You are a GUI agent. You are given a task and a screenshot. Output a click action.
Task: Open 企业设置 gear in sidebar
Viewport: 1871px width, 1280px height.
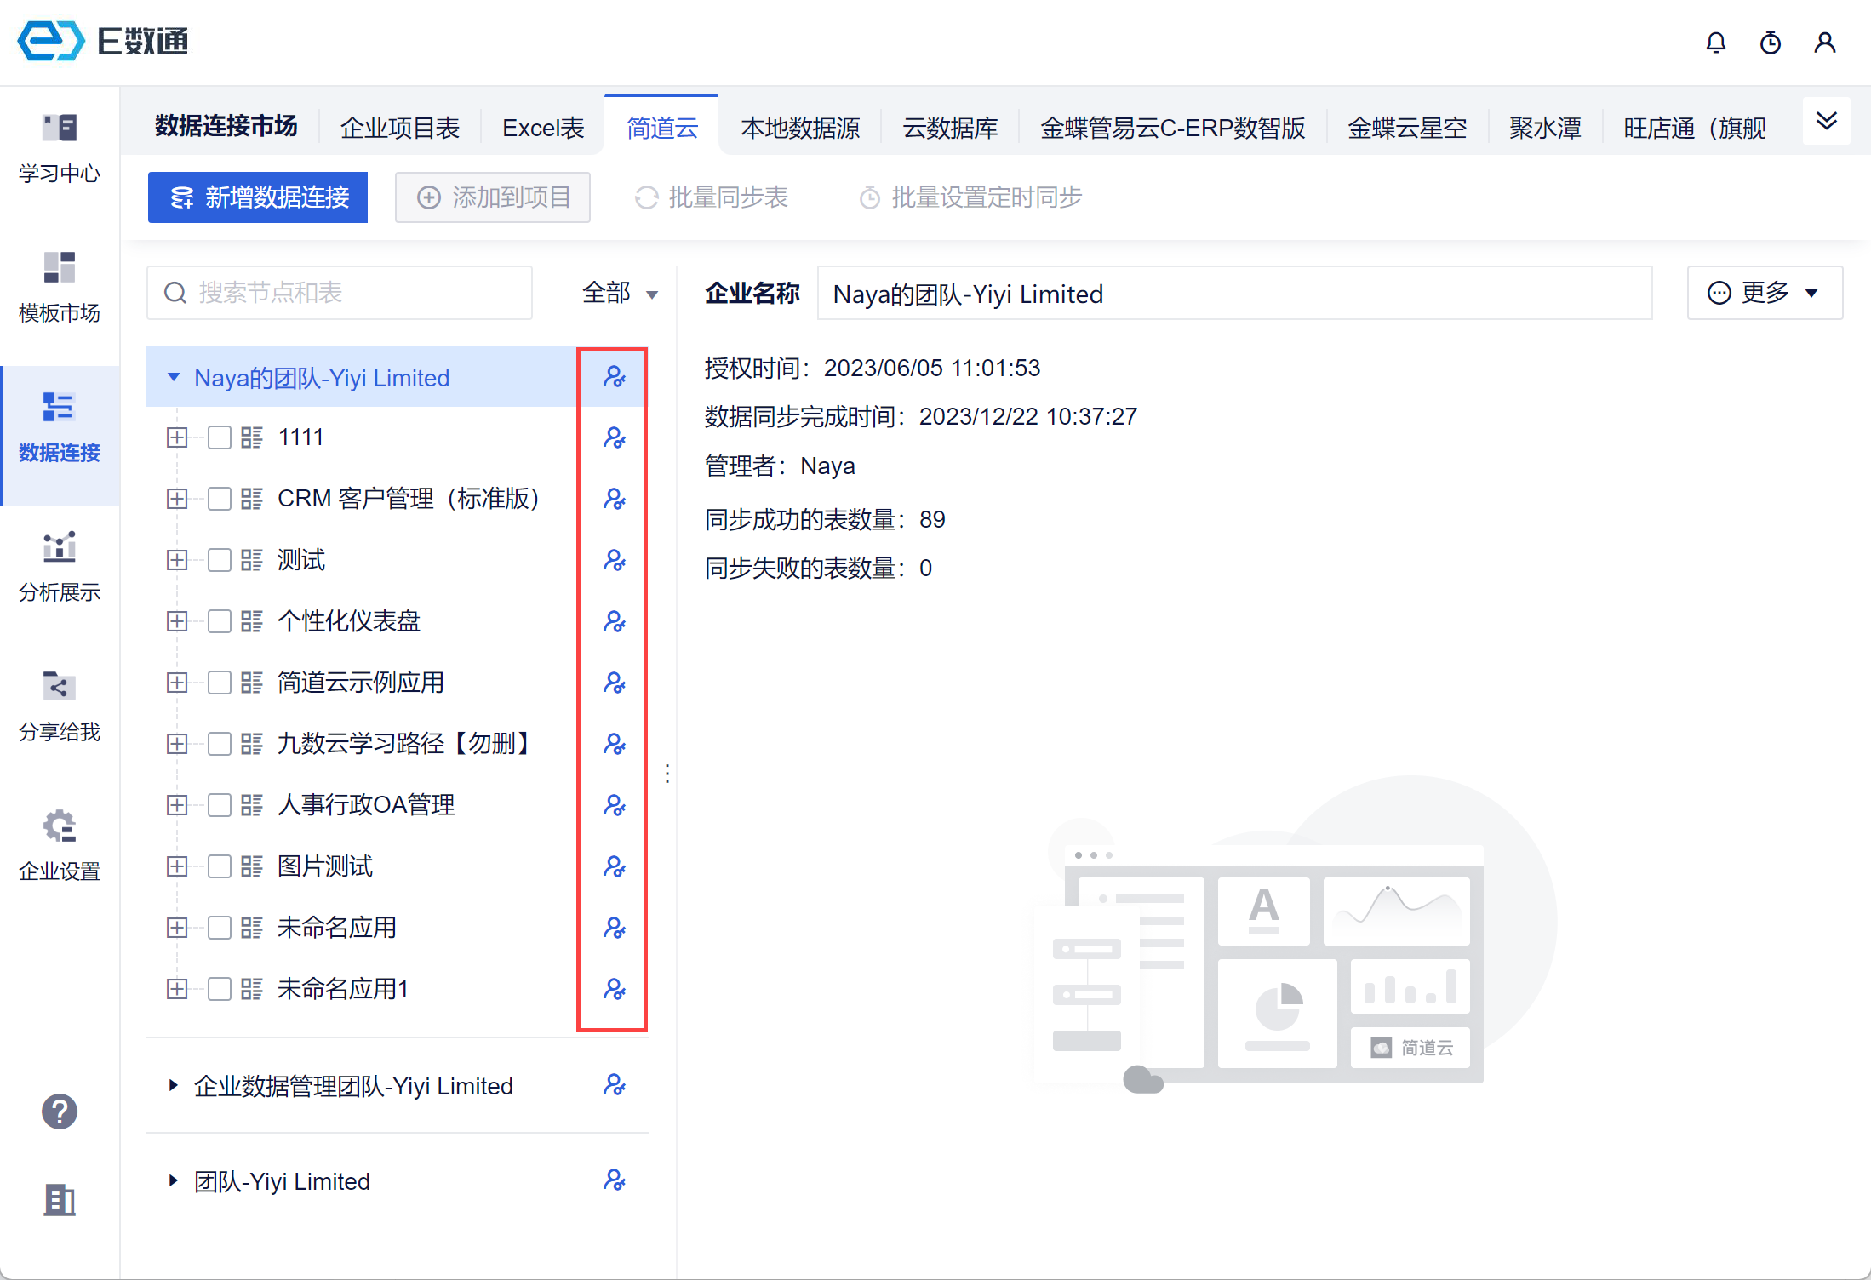pyautogui.click(x=59, y=846)
